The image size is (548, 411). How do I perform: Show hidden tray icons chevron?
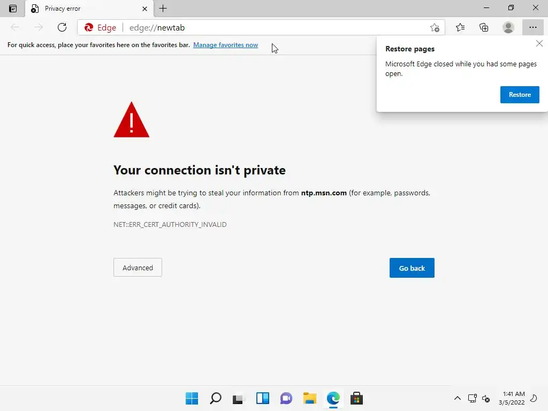[457, 398]
